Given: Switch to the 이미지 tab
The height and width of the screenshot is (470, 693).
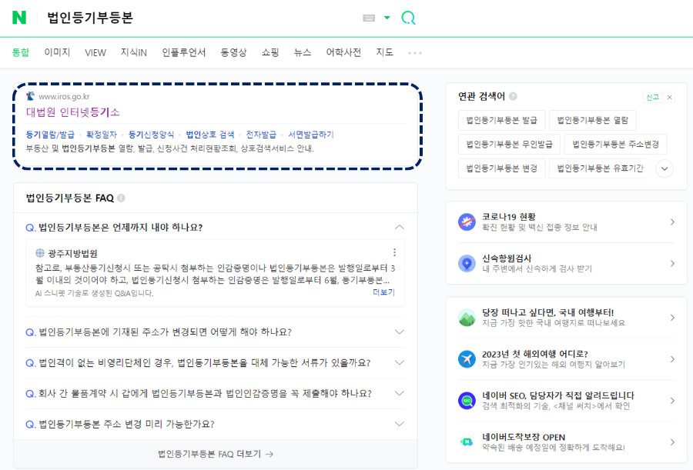Looking at the screenshot, I should (x=57, y=52).
